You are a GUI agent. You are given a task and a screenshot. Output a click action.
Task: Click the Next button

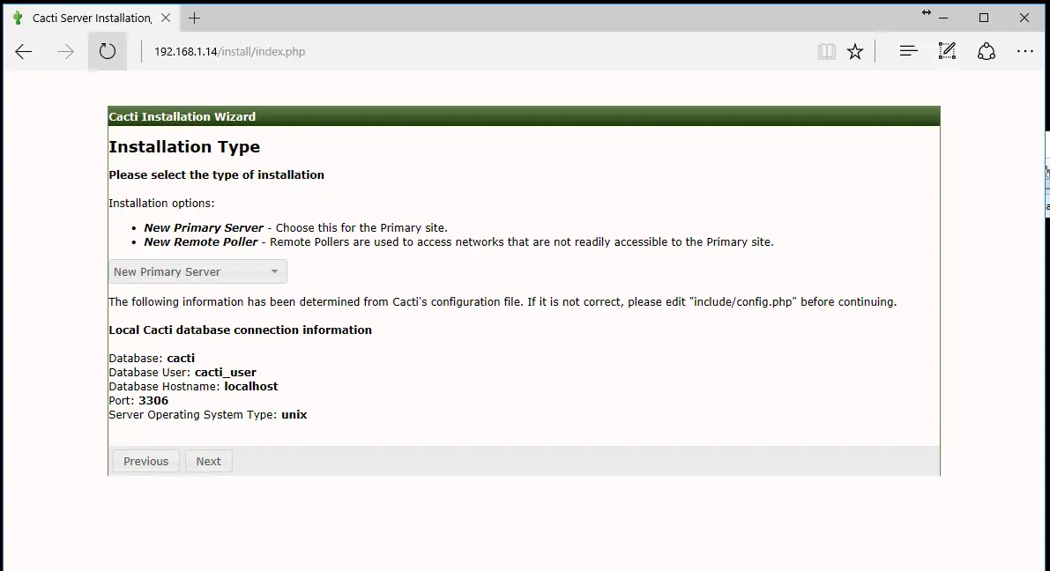pyautogui.click(x=208, y=461)
